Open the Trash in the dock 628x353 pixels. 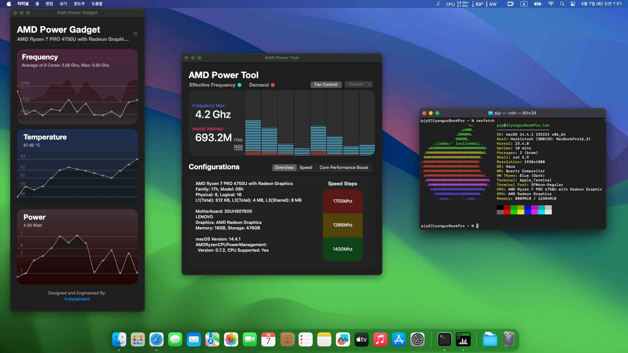(x=509, y=340)
